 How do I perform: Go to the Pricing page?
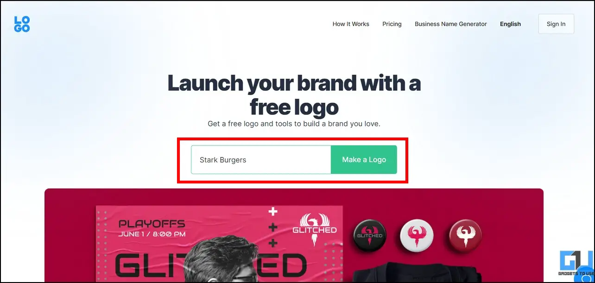392,24
